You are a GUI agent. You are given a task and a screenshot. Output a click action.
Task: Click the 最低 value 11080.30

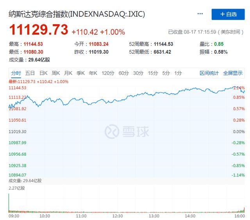tap(33, 52)
